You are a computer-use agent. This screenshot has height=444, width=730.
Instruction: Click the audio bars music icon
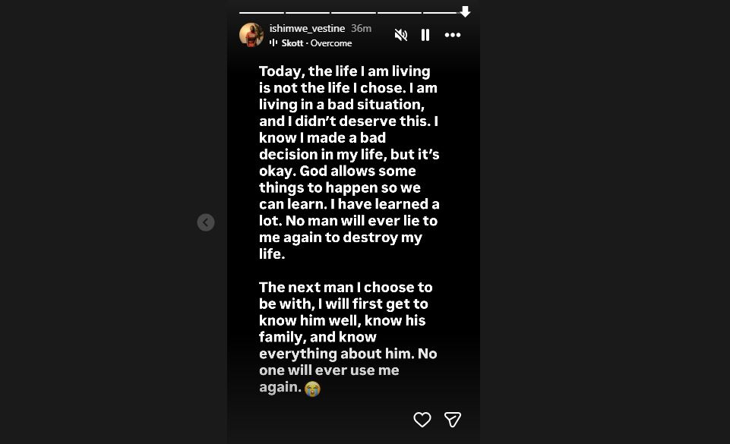[x=273, y=43]
